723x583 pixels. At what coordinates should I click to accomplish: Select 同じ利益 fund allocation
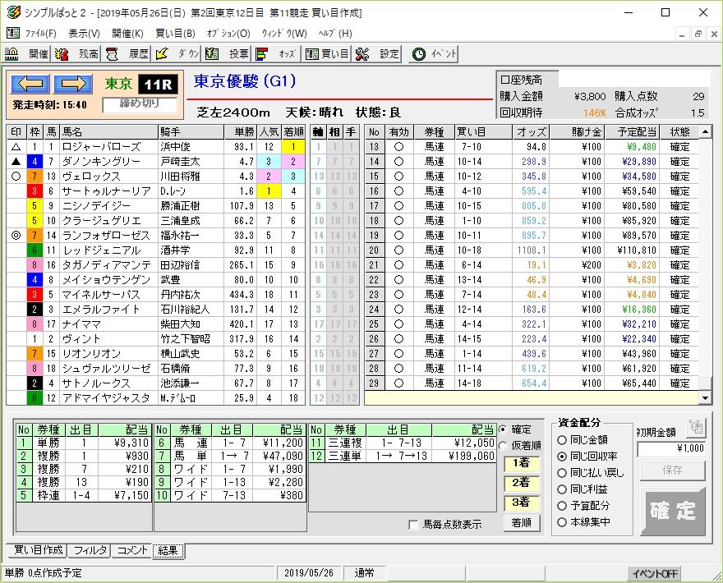[583, 489]
